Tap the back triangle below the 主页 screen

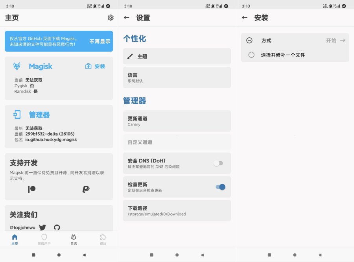click(x=84, y=255)
